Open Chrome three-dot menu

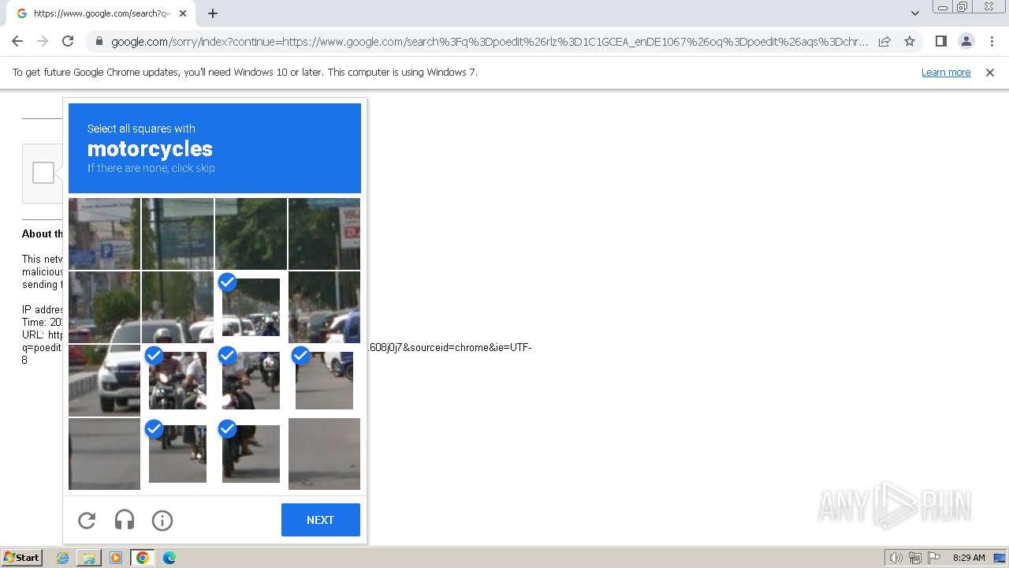[992, 41]
